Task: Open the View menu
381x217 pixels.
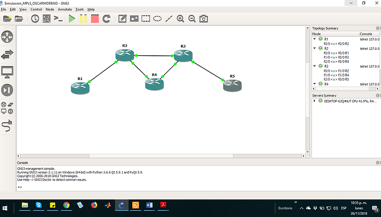Action: 23,9
